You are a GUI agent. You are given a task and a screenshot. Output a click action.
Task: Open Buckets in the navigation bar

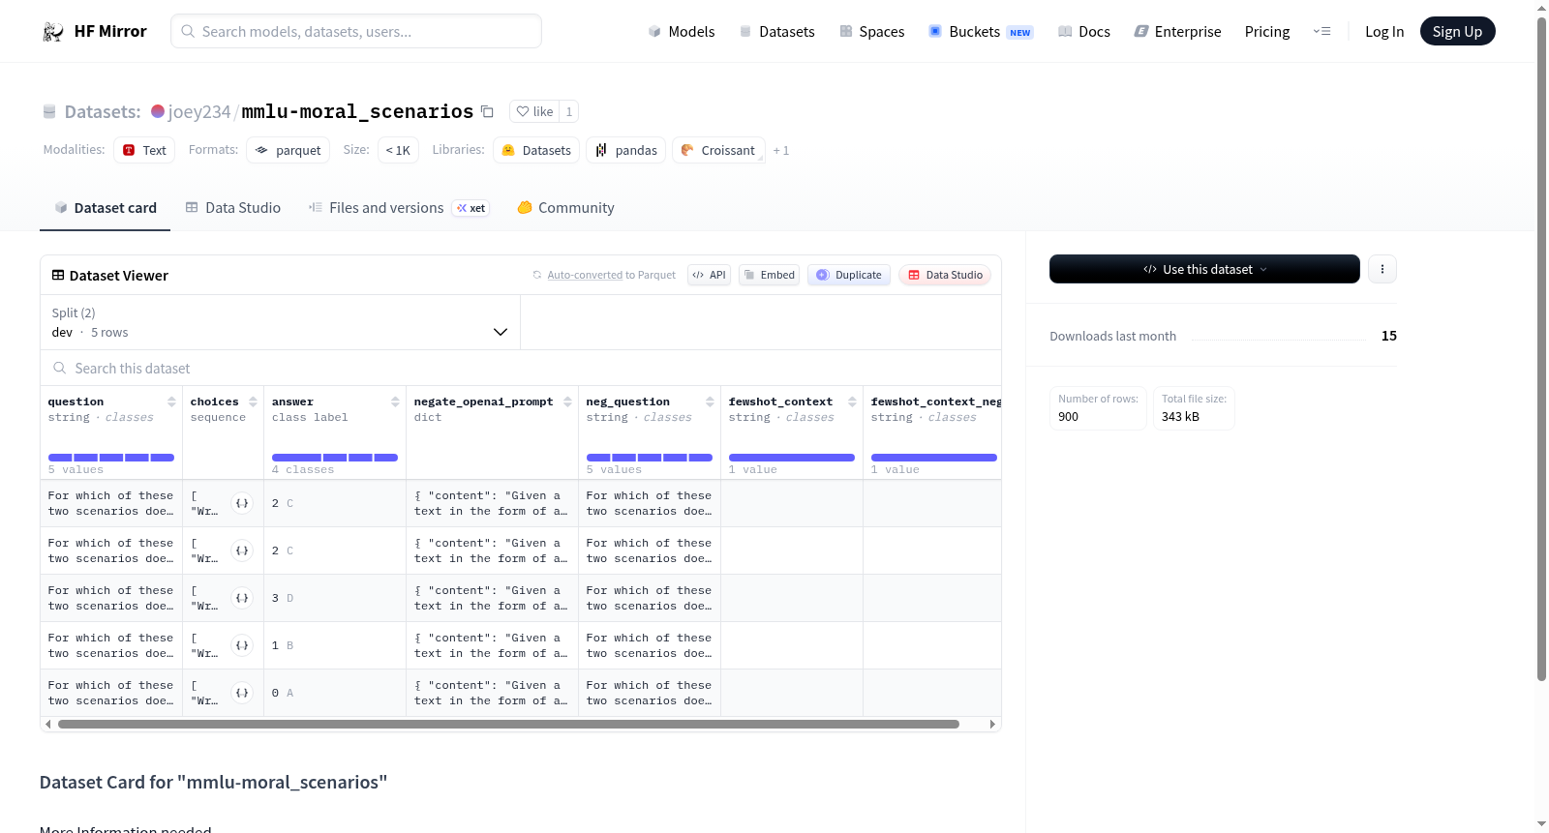coord(981,31)
